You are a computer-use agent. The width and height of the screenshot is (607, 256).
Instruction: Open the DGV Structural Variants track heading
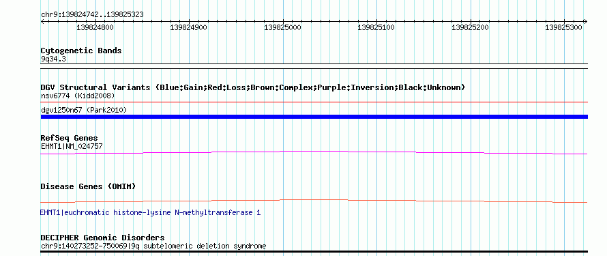(253, 87)
